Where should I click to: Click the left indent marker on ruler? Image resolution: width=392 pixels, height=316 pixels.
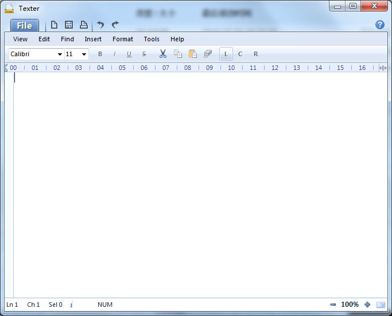tap(6, 68)
